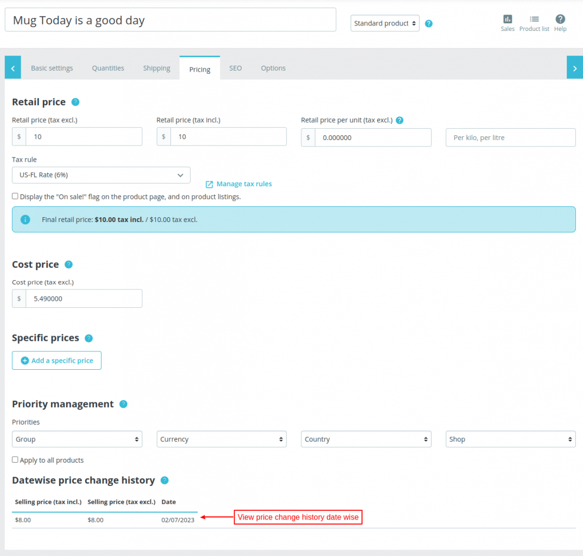Go to previous tabs with left arrow
The width and height of the screenshot is (583, 556).
[12, 68]
